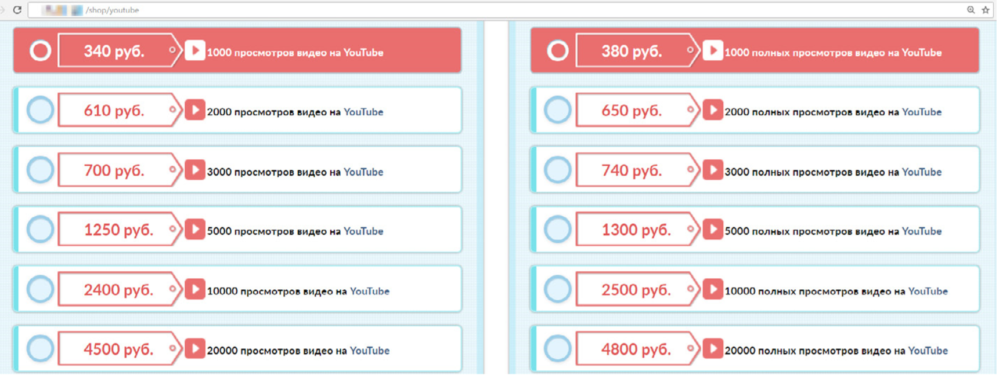Select radio for 1000 просмотров at 340 руб.

(40, 51)
